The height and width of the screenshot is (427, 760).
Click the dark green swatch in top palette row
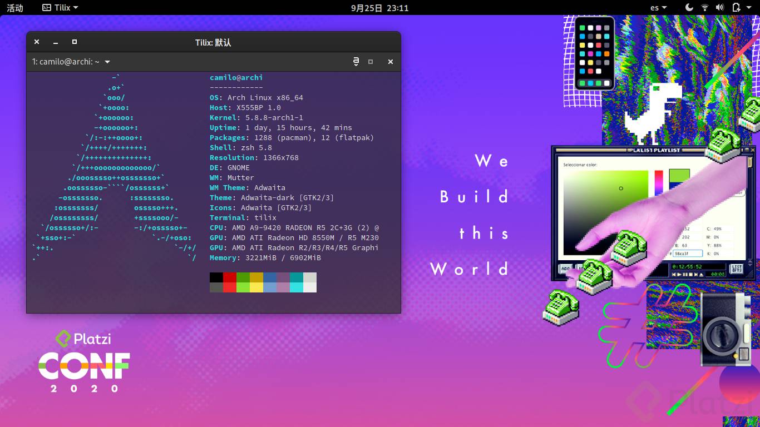243,277
